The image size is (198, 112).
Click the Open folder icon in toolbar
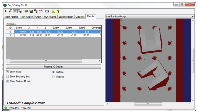click(x=26, y=11)
